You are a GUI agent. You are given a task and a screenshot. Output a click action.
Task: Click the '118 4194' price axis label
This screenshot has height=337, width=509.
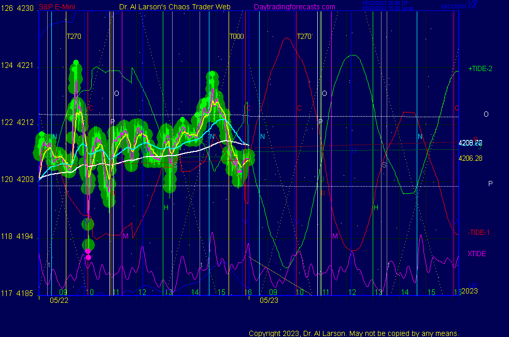click(17, 236)
